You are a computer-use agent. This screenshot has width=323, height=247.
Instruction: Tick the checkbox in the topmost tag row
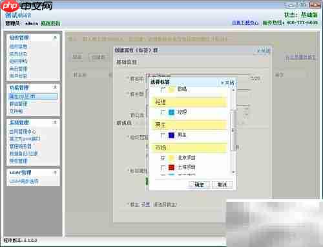click(x=163, y=90)
